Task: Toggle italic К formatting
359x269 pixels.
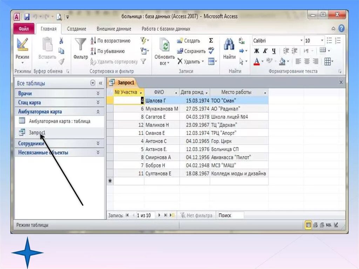Action: pos(265,51)
